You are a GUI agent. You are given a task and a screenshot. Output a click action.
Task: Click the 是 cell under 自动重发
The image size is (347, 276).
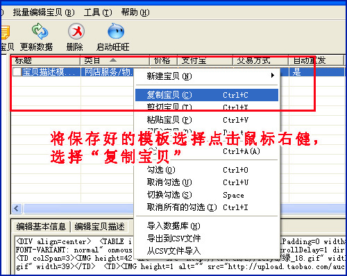[x=316, y=72]
